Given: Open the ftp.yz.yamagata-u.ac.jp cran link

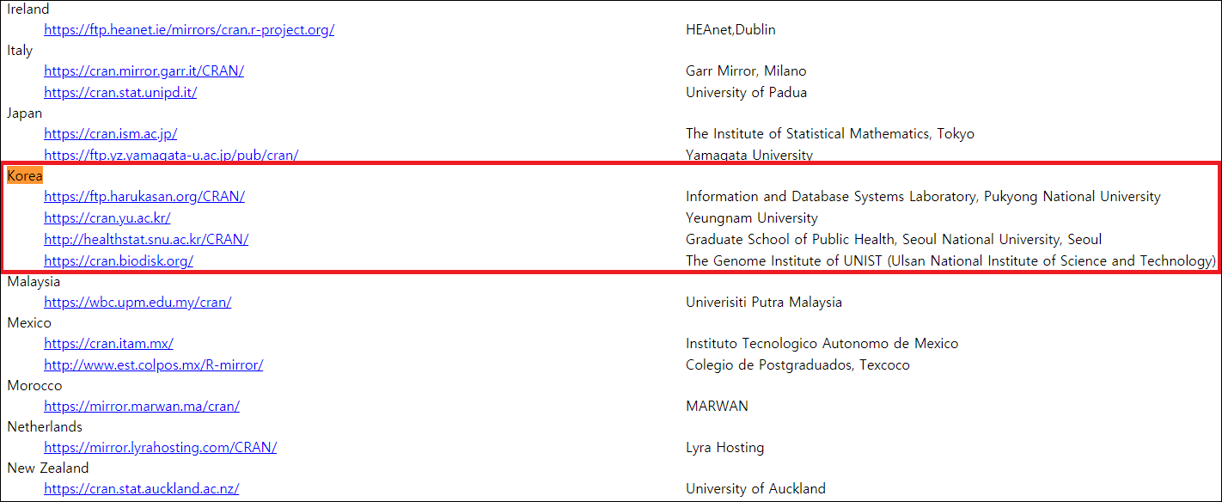Looking at the screenshot, I should click(171, 155).
